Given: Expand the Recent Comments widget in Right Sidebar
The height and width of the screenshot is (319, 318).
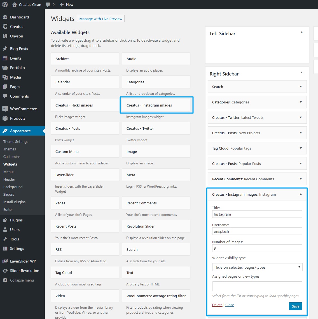Looking at the screenshot, I should coord(301,179).
